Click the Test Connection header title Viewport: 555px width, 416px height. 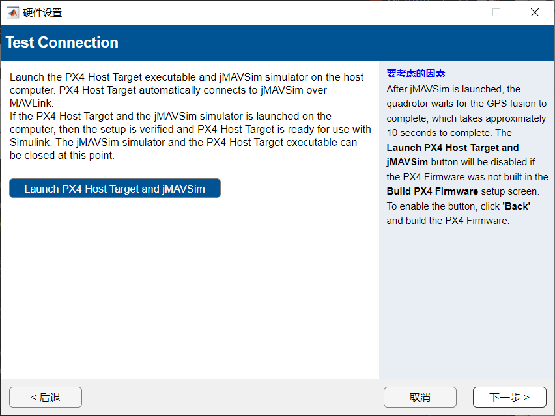pos(62,43)
